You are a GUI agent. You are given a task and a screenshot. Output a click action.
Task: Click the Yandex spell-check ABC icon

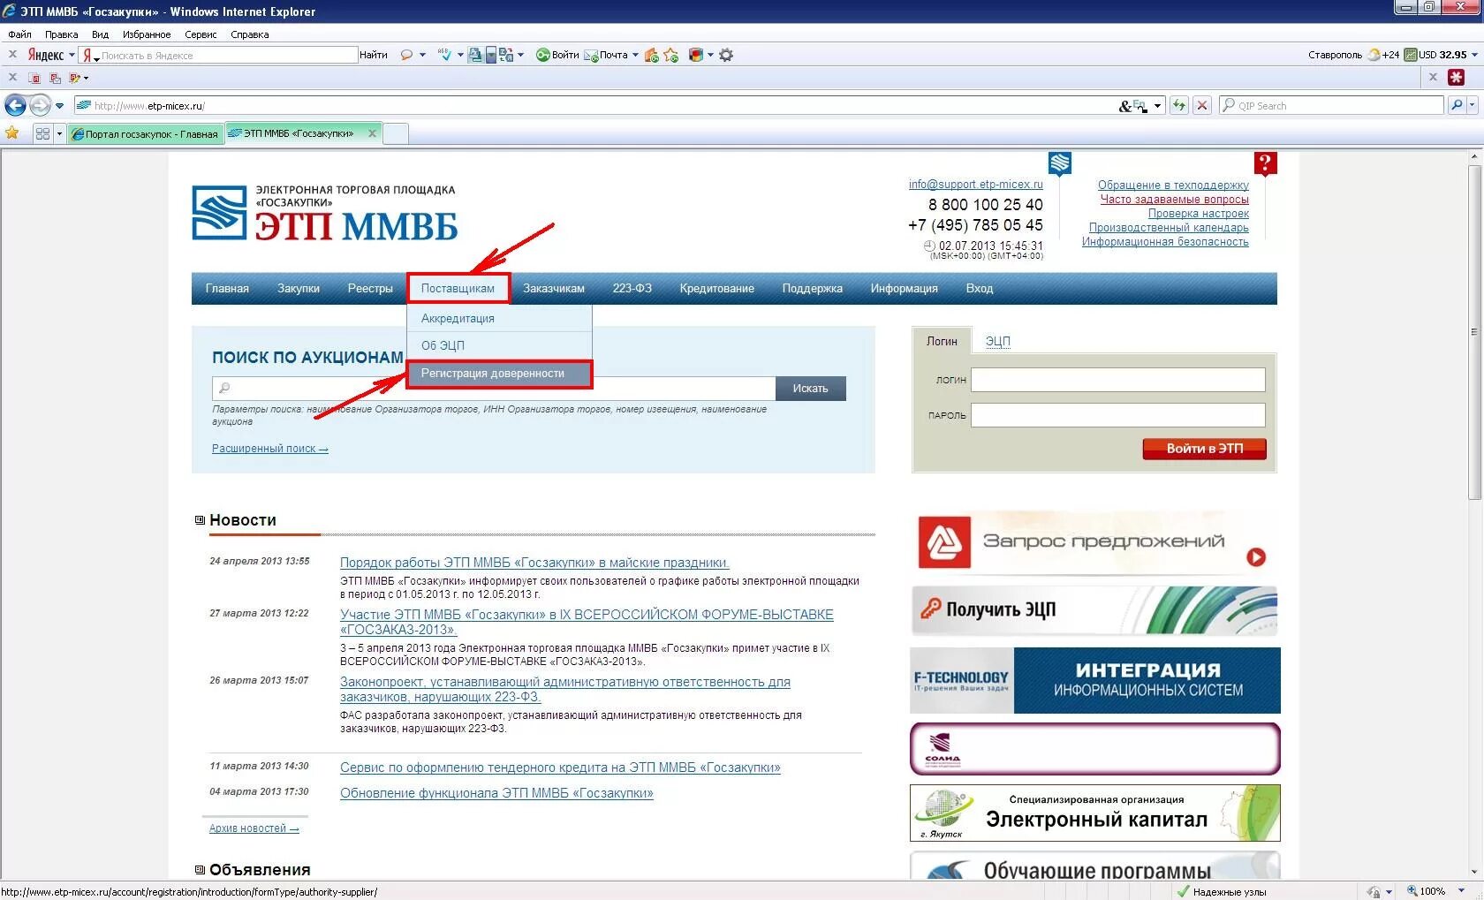tap(444, 55)
